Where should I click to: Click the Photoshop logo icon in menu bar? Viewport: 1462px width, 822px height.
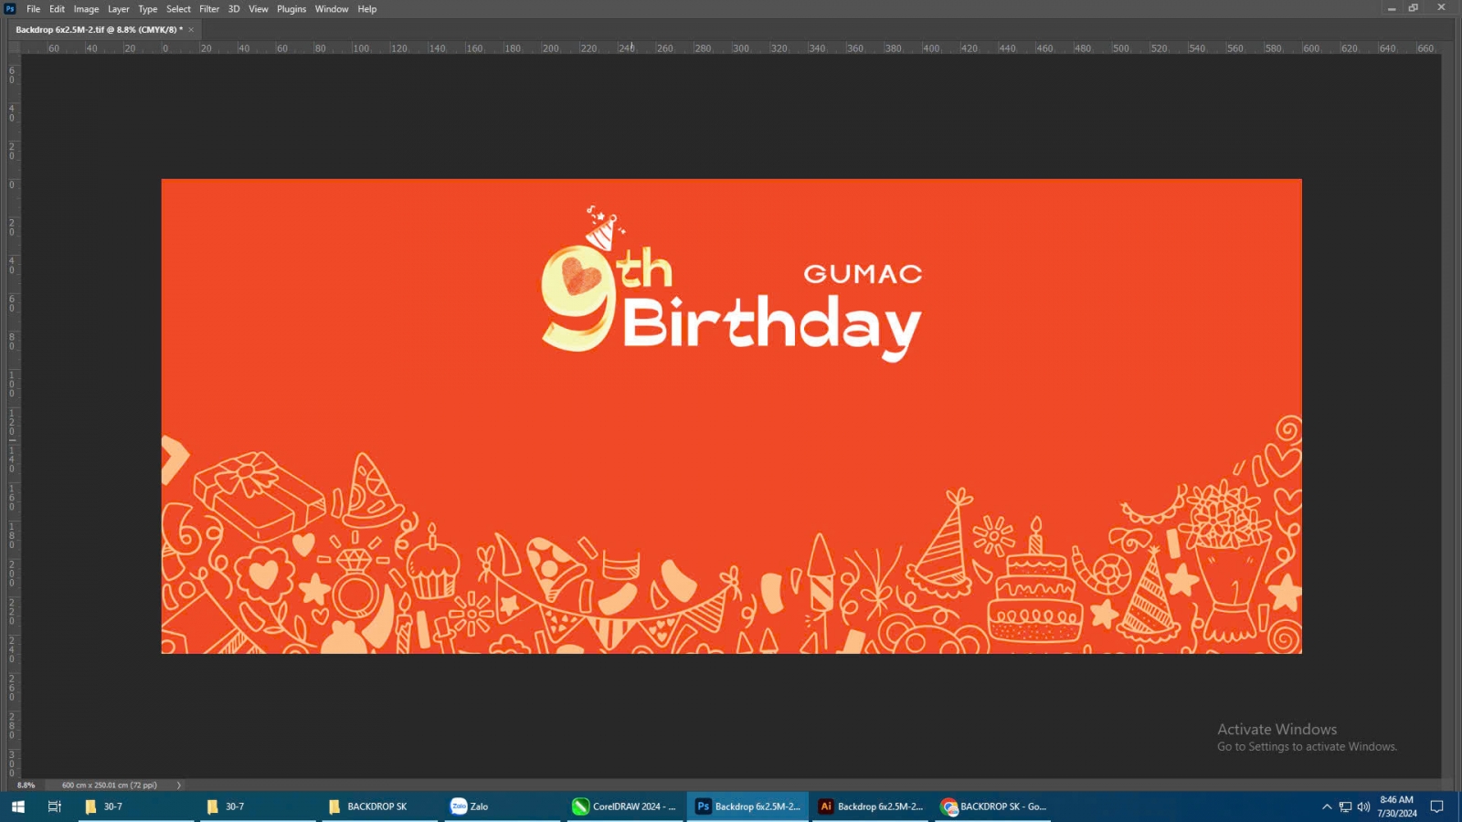(x=10, y=9)
